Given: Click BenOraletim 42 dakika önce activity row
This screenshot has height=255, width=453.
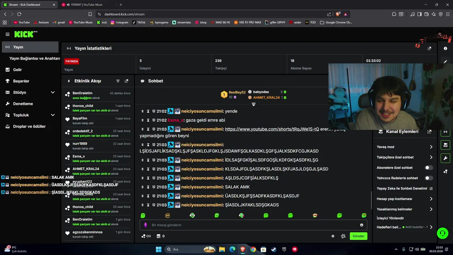Looking at the screenshot, I should [x=98, y=96].
